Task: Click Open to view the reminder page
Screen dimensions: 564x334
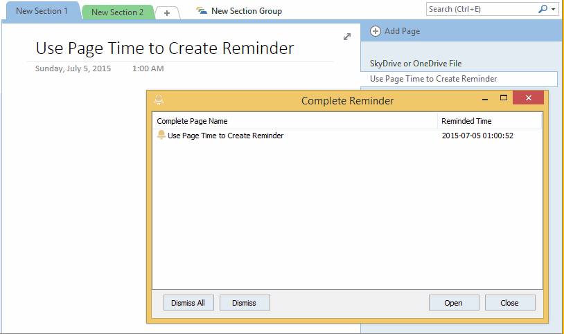Action: pos(454,303)
